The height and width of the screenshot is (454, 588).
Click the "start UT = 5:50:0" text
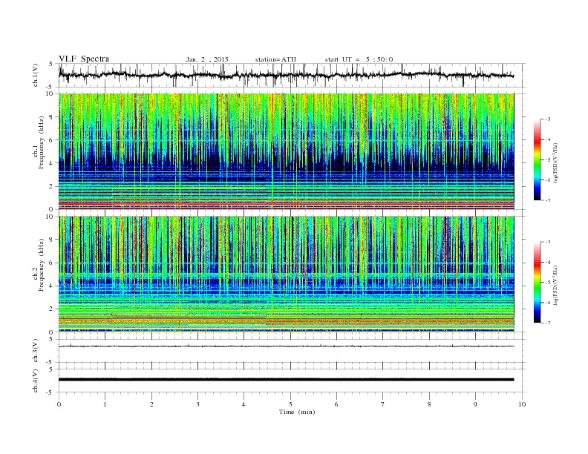tap(359, 59)
